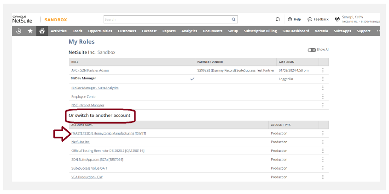Go to the Home dashboard icon
The image size is (389, 194).
click(42, 31)
